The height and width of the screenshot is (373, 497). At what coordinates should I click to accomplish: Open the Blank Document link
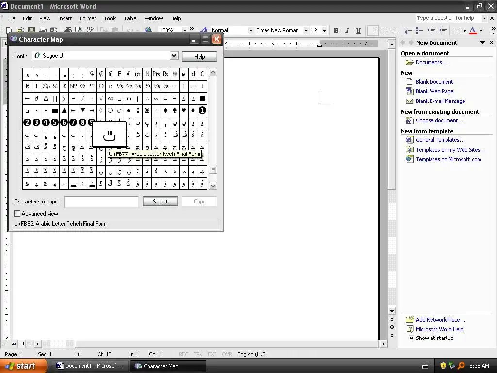pyautogui.click(x=434, y=82)
